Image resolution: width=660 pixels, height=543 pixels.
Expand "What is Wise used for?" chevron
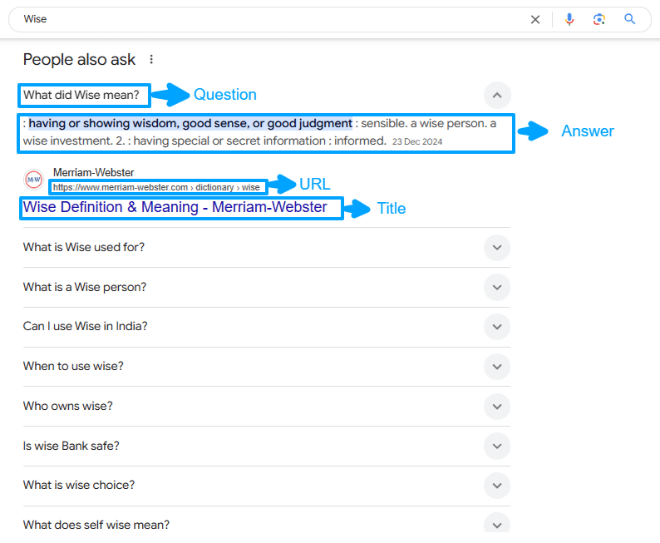tap(496, 247)
